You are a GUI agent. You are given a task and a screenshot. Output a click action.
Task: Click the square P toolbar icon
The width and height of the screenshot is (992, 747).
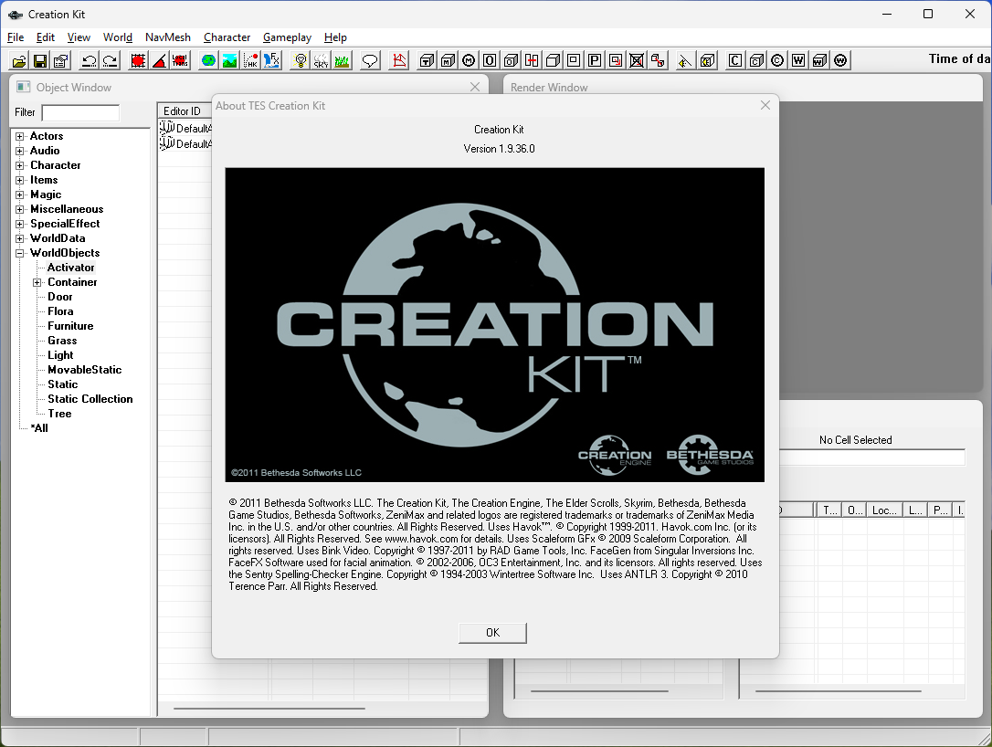click(595, 60)
